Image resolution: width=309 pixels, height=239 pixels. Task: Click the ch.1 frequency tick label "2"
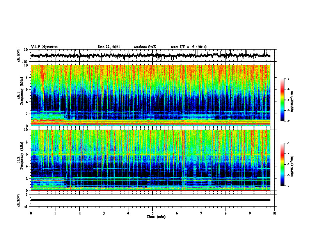tap(27, 114)
